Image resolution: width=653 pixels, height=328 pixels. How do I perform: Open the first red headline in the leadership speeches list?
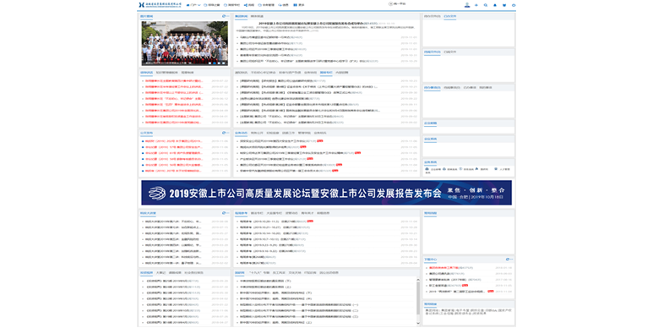(x=174, y=81)
